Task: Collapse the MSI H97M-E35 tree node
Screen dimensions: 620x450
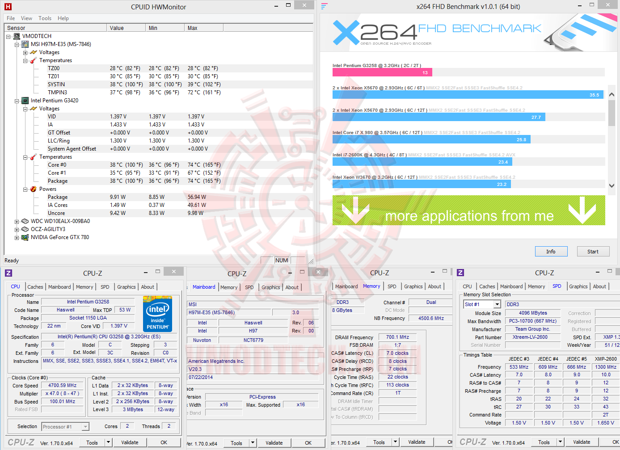Action: [17, 44]
